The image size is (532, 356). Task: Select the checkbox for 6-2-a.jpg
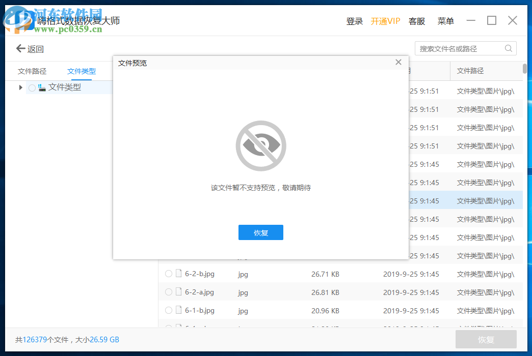point(168,292)
